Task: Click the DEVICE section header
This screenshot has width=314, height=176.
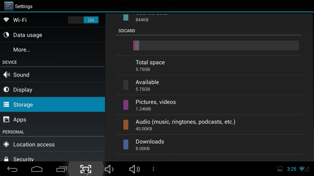Action: [x=9, y=62]
